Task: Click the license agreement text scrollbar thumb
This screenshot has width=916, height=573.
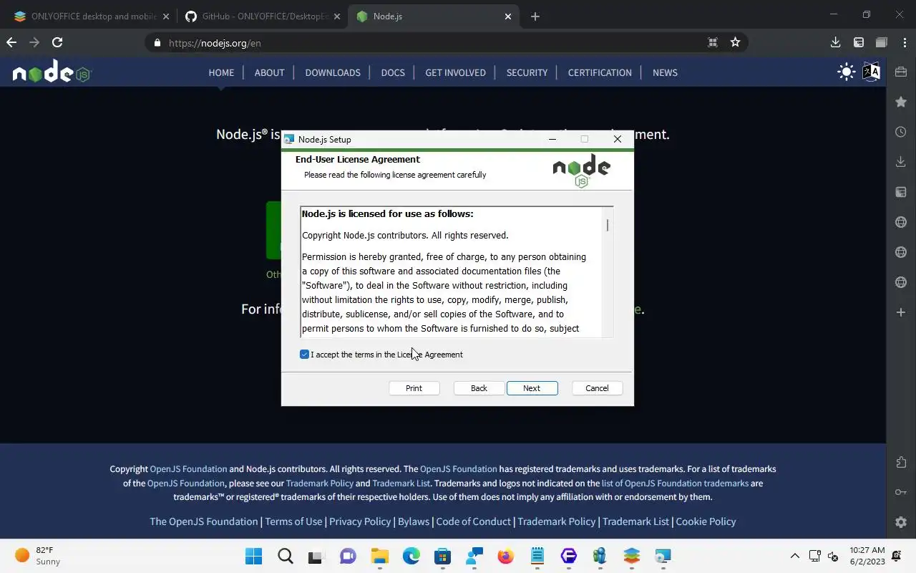Action: [x=608, y=225]
